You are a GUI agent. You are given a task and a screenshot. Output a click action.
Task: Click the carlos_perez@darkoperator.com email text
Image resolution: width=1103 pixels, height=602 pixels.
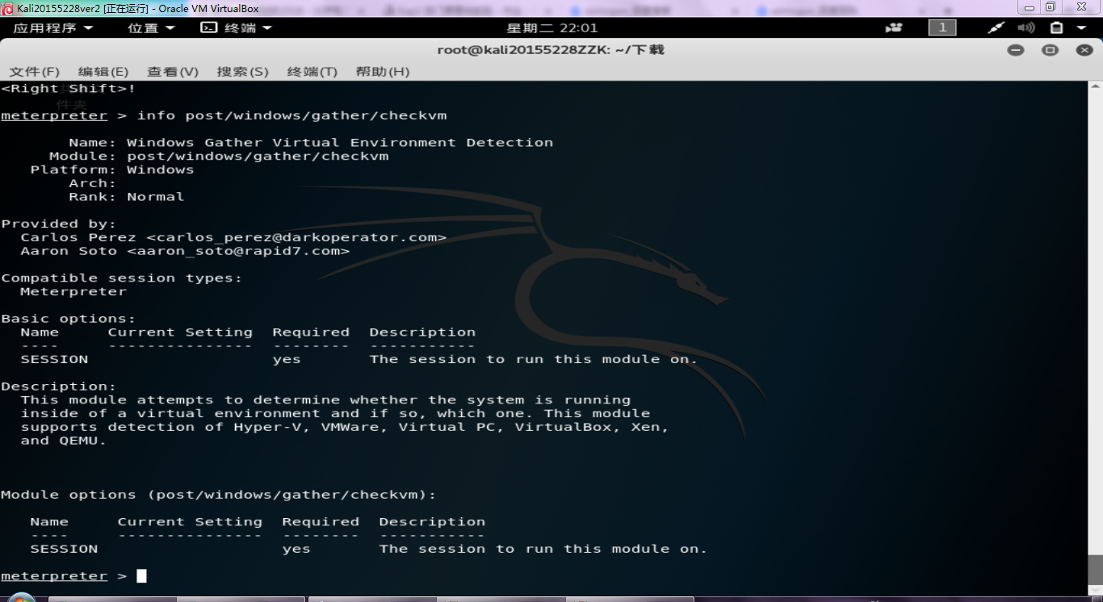pyautogui.click(x=296, y=238)
